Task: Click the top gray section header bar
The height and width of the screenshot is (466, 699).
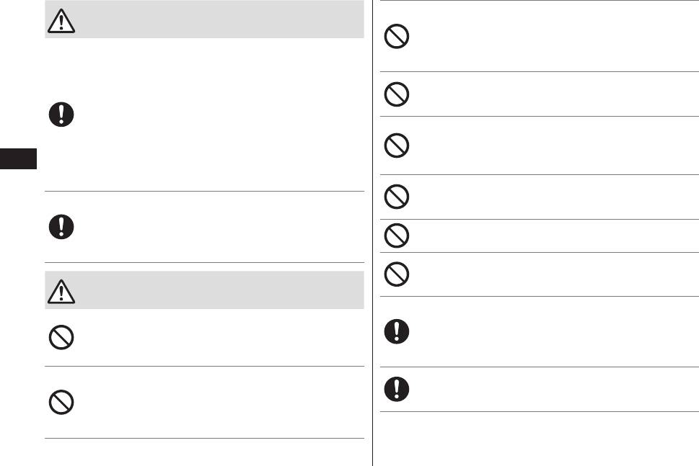Action: [216, 20]
